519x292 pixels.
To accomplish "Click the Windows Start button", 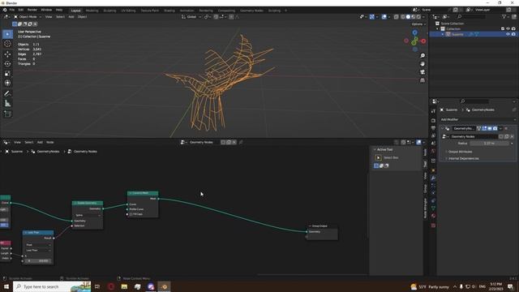I will point(6,286).
